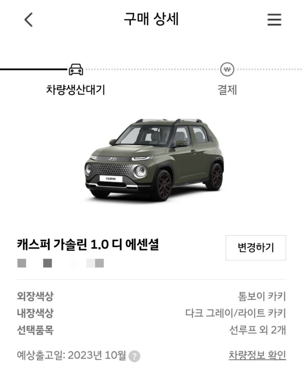Open the 차량정보 확인 link

coord(257,355)
